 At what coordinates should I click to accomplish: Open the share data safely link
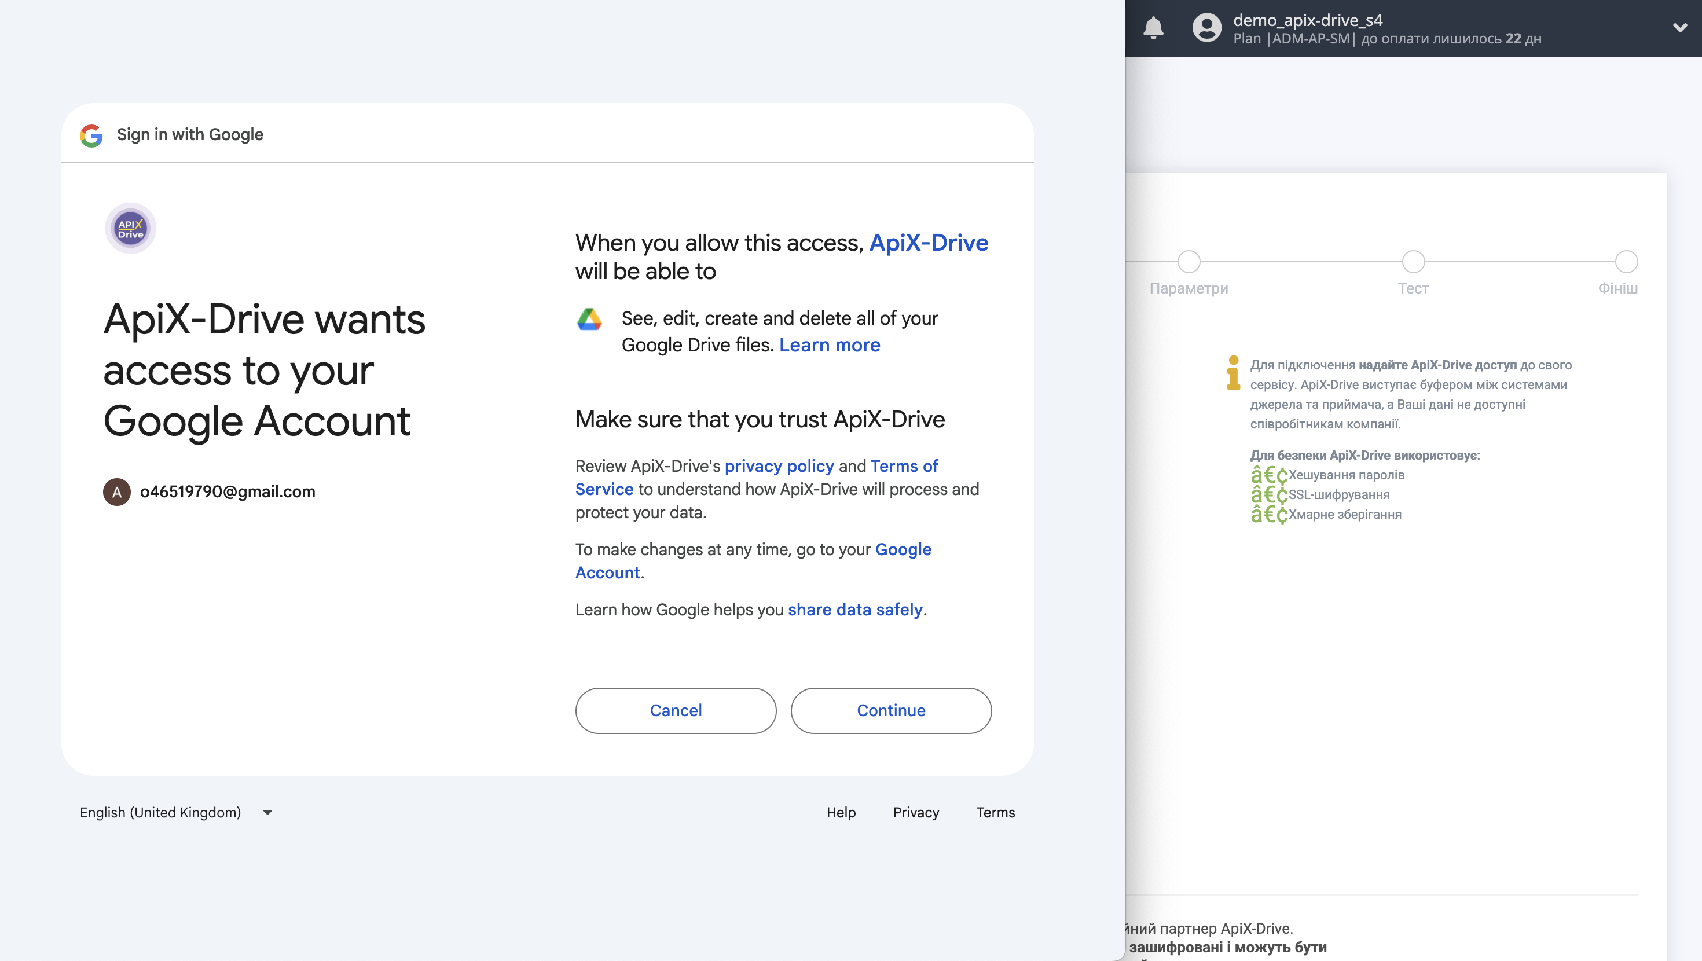point(855,610)
